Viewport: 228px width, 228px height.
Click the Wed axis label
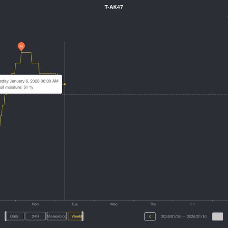(114, 204)
